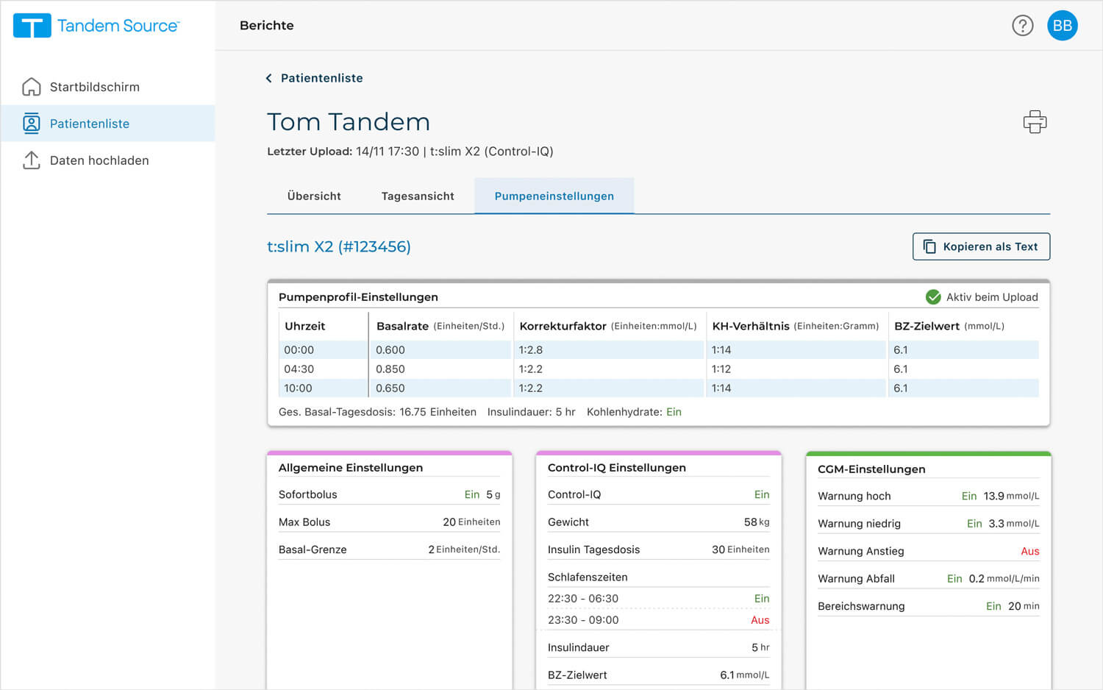Click basal rate value 0.650

pyautogui.click(x=390, y=388)
